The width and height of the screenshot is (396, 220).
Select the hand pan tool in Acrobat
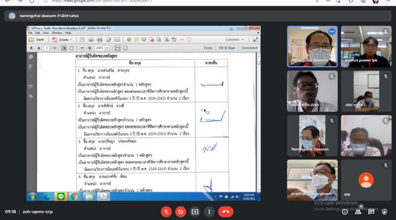[71, 48]
